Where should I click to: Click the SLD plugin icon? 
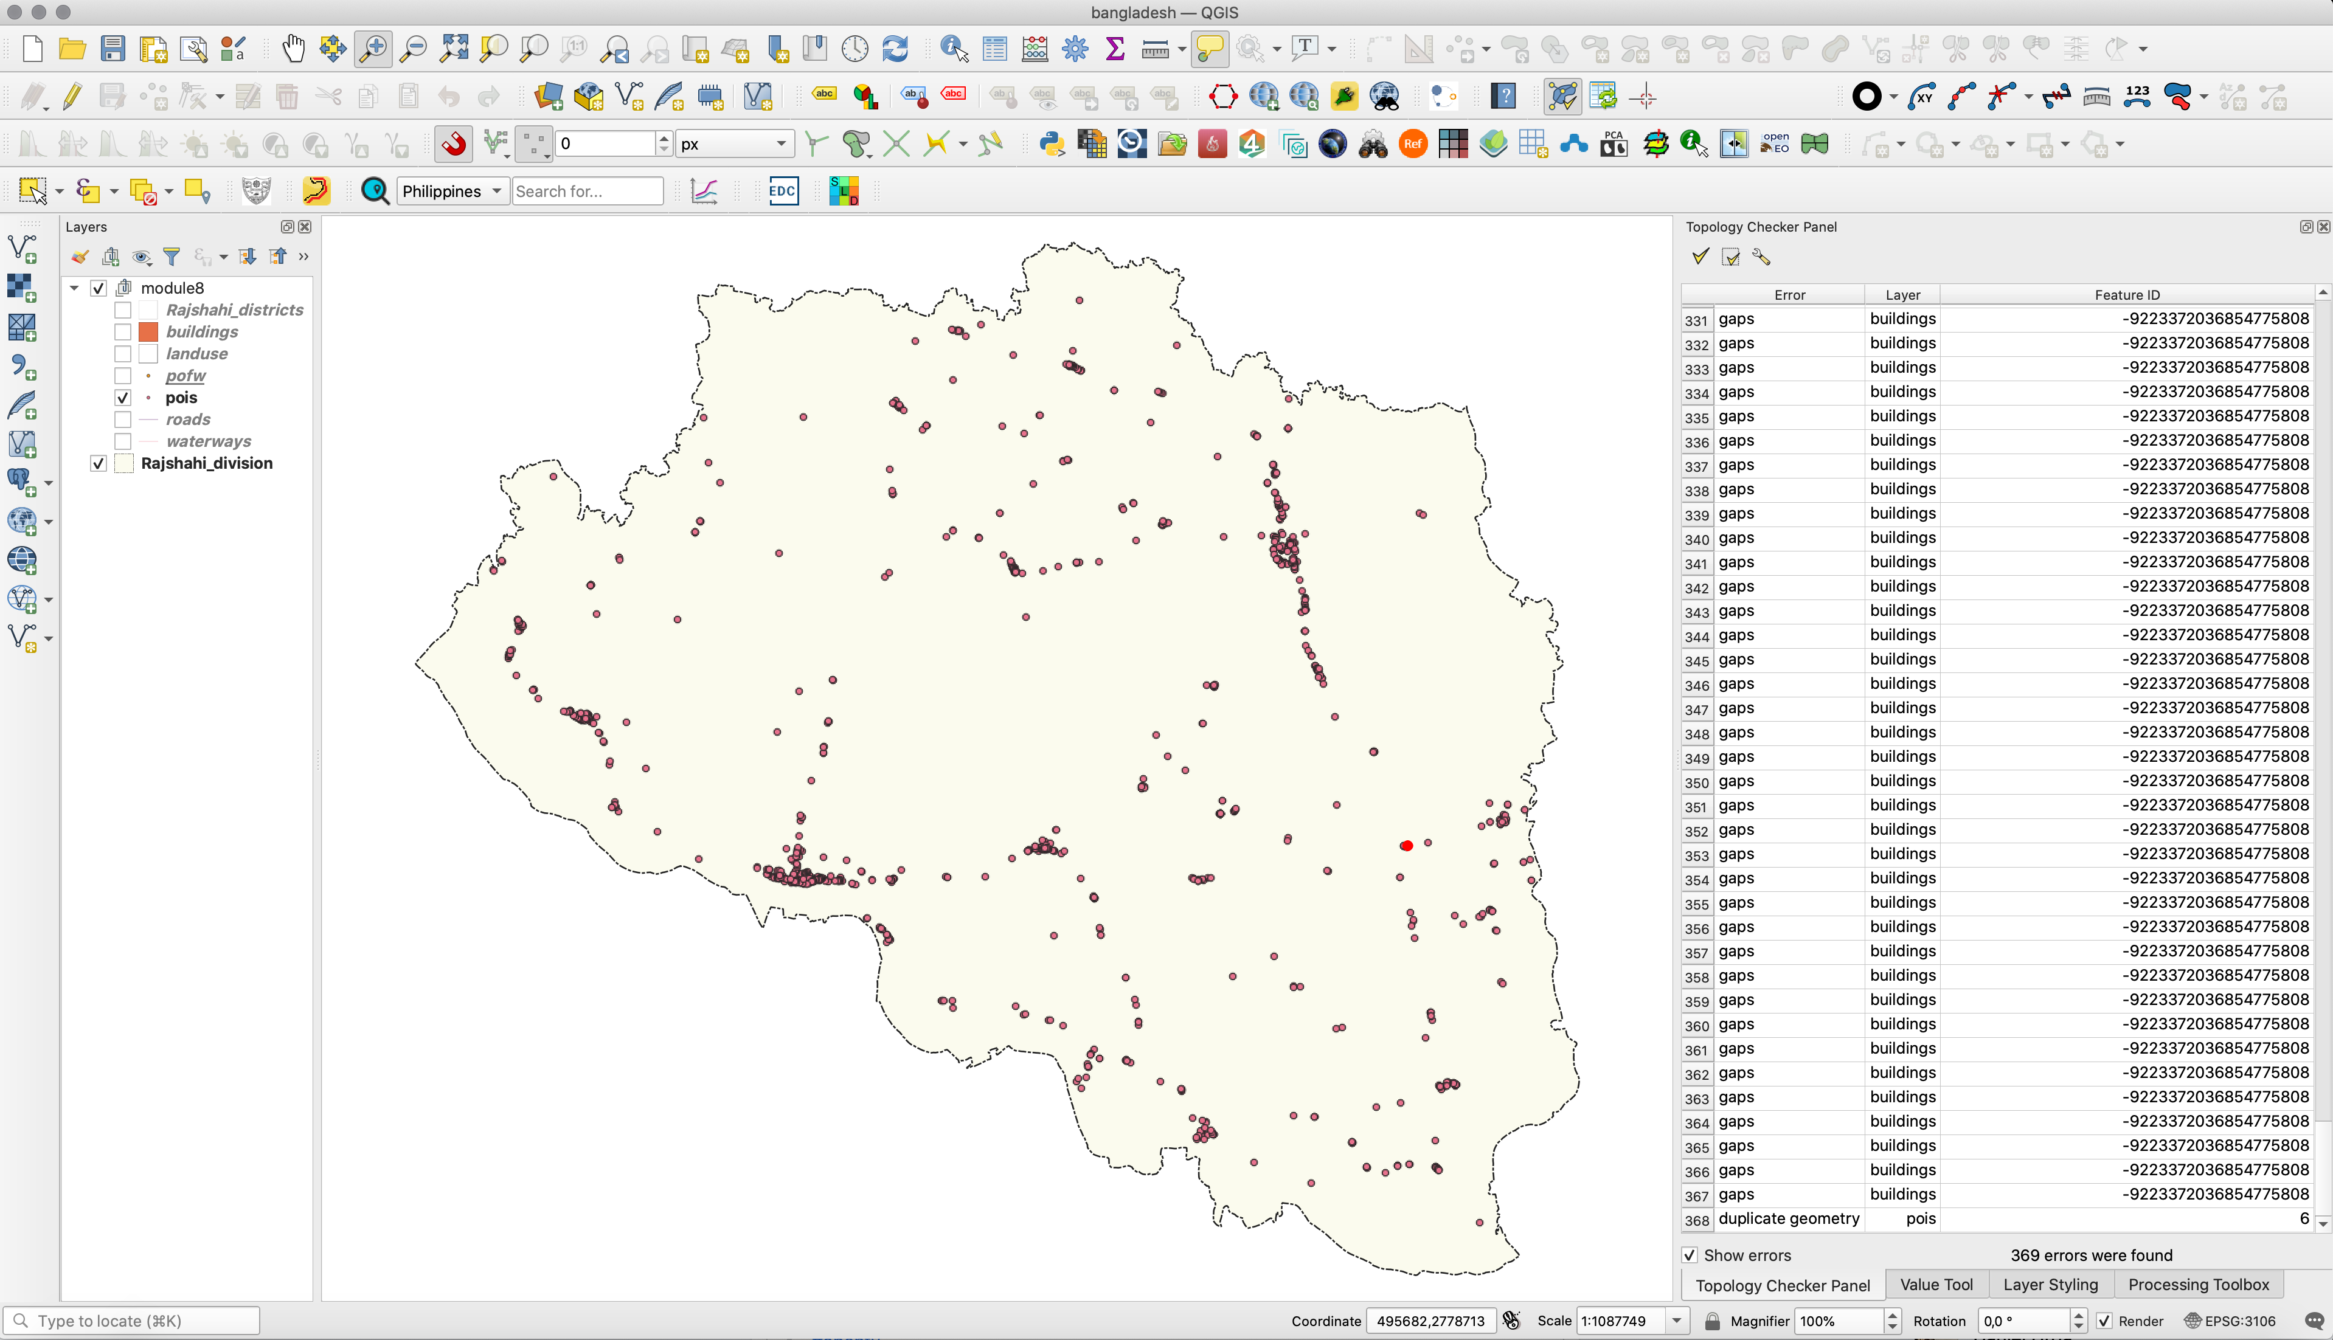844,192
